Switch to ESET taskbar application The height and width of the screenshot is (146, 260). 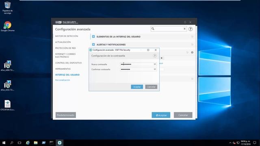60,143
